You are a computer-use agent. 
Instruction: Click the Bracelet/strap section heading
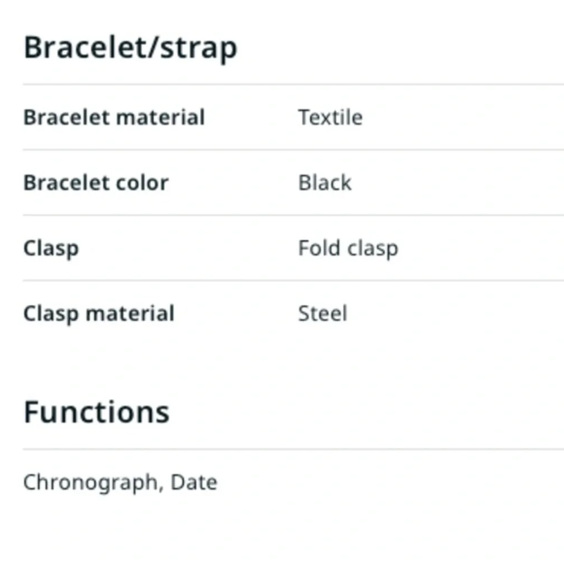pos(130,48)
